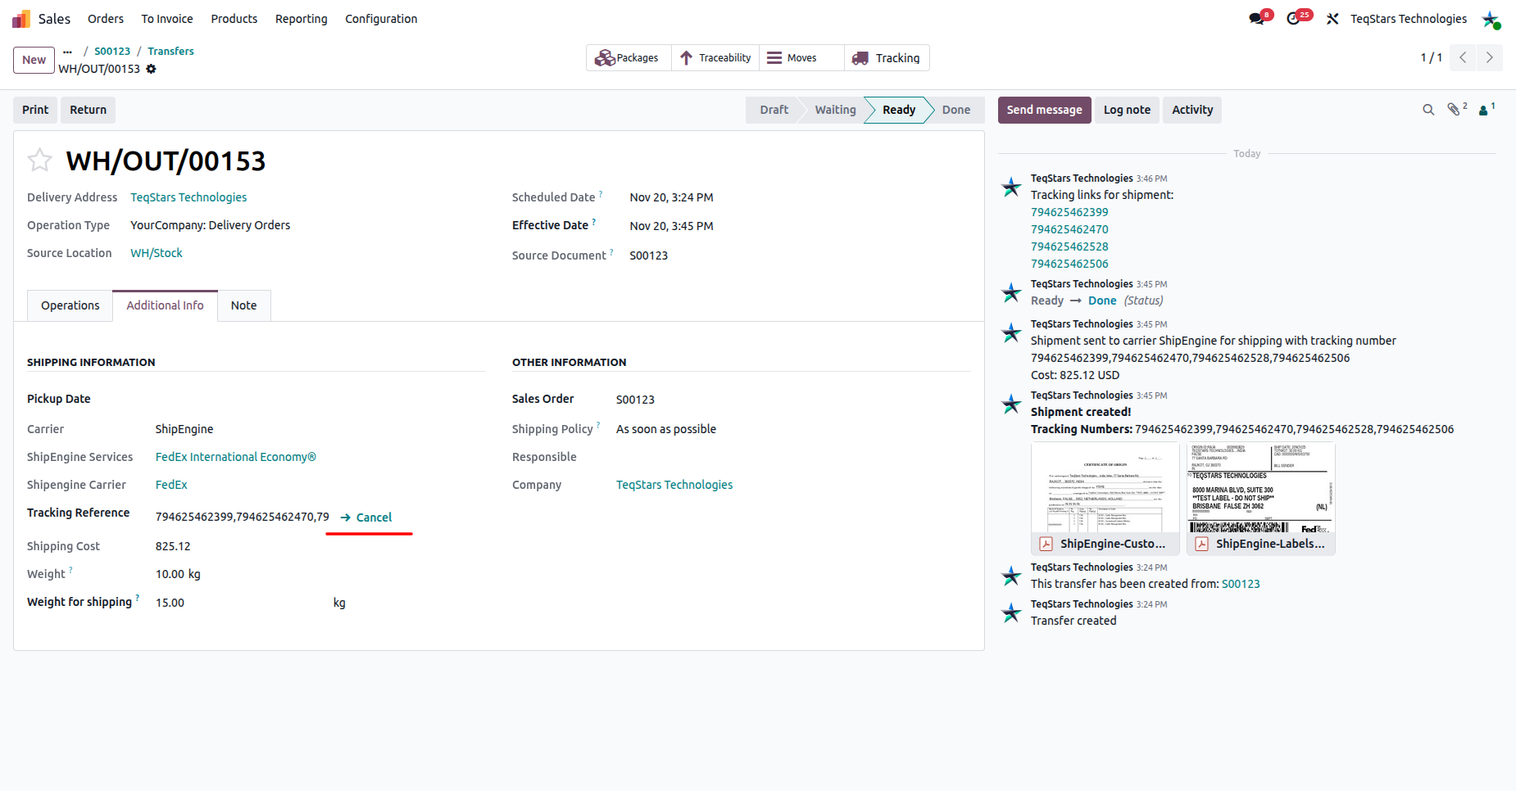Open WH/Stock source location link

[x=157, y=253]
